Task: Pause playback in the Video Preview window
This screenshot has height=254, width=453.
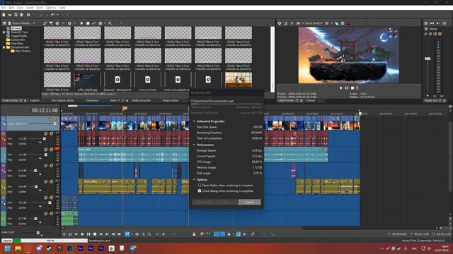Action: point(347,87)
